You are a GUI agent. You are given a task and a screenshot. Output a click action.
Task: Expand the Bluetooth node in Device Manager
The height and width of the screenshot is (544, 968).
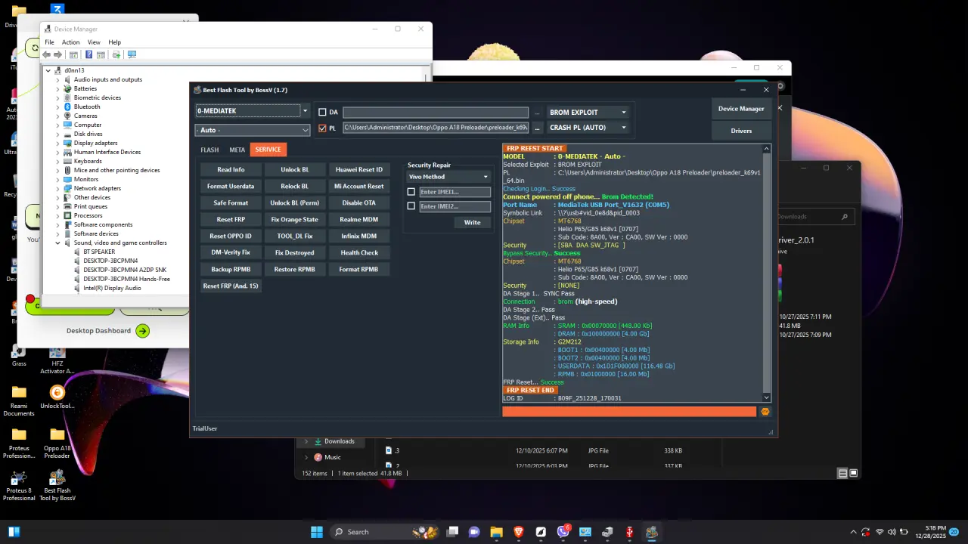(57, 107)
